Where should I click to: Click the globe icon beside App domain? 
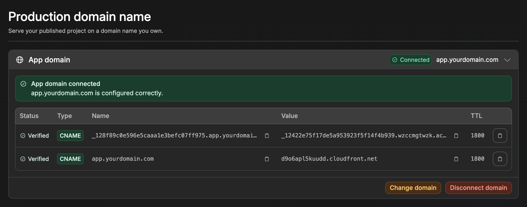click(20, 60)
